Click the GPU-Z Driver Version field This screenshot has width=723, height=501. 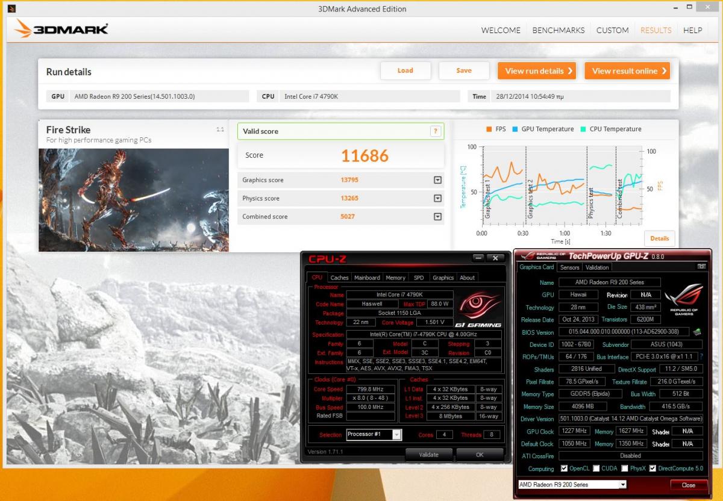click(x=630, y=419)
